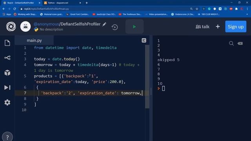
Task: Open the version control share icon
Action: coord(7,58)
